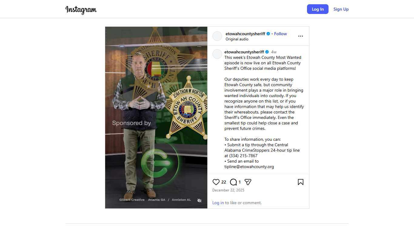Image resolution: width=414 pixels, height=233 pixels.
Task: Click the "Log in" to like or comment link
Action: 218,203
